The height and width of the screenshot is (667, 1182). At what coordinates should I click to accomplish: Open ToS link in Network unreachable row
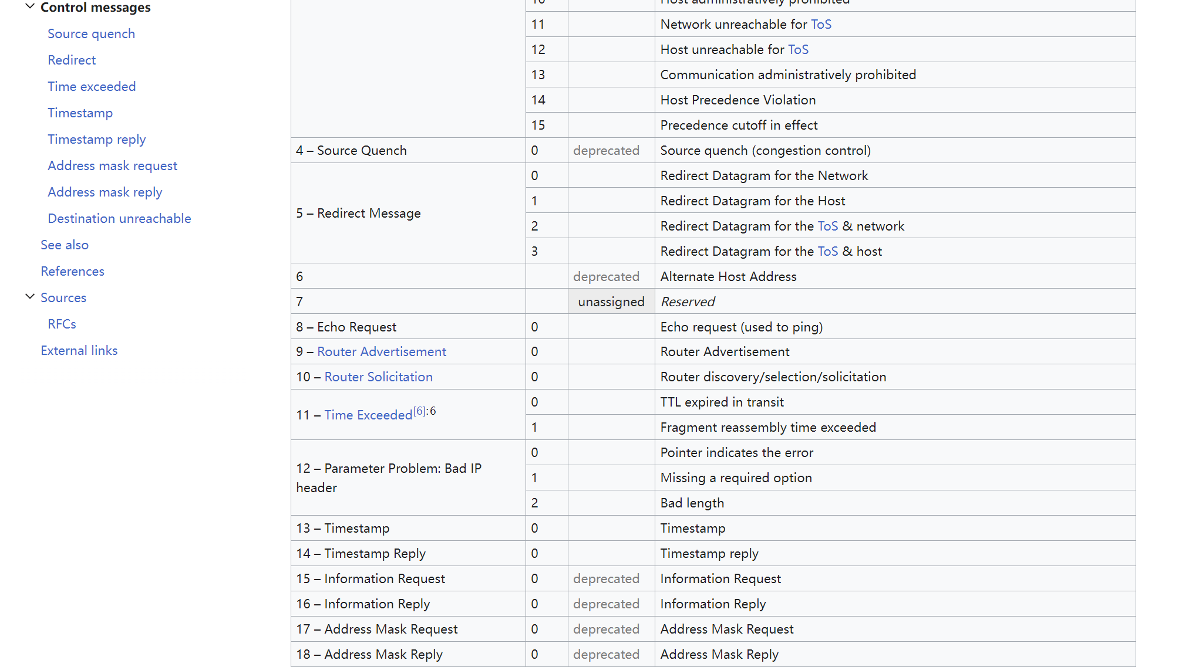click(x=821, y=24)
